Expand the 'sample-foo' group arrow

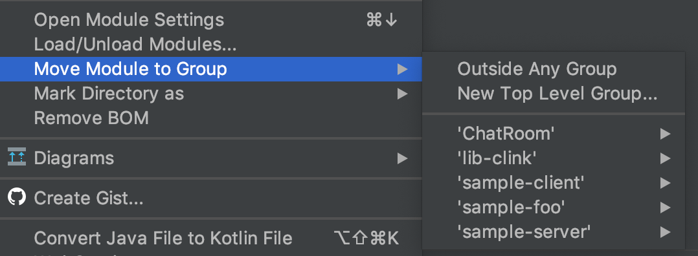coord(665,207)
